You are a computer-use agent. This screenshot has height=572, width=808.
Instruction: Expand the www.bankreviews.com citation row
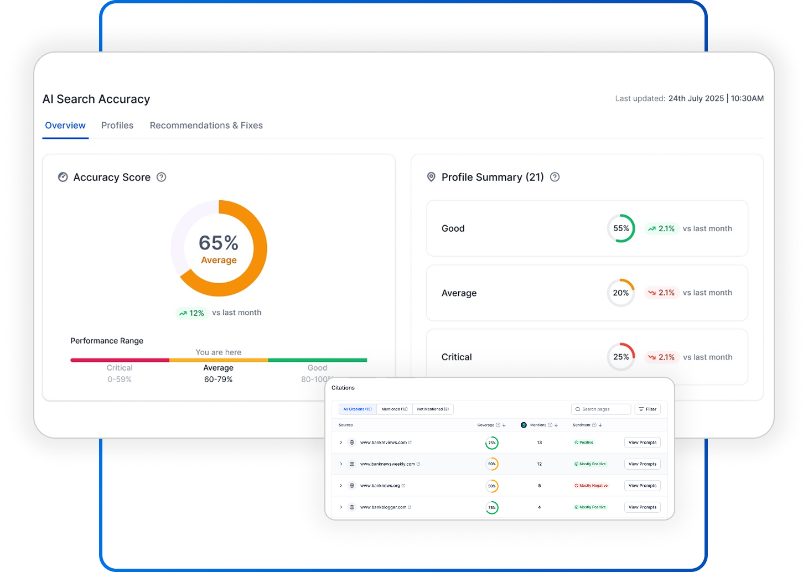341,443
